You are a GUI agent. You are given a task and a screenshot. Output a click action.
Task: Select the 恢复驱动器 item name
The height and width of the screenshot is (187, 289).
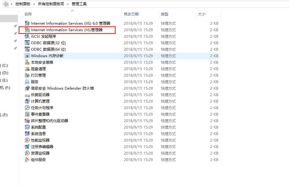click(x=40, y=95)
